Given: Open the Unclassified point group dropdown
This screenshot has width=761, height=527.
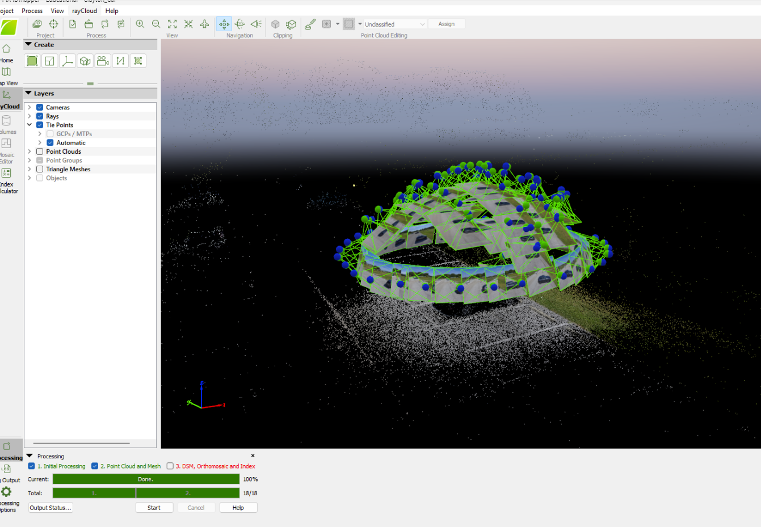Looking at the screenshot, I should click(394, 24).
